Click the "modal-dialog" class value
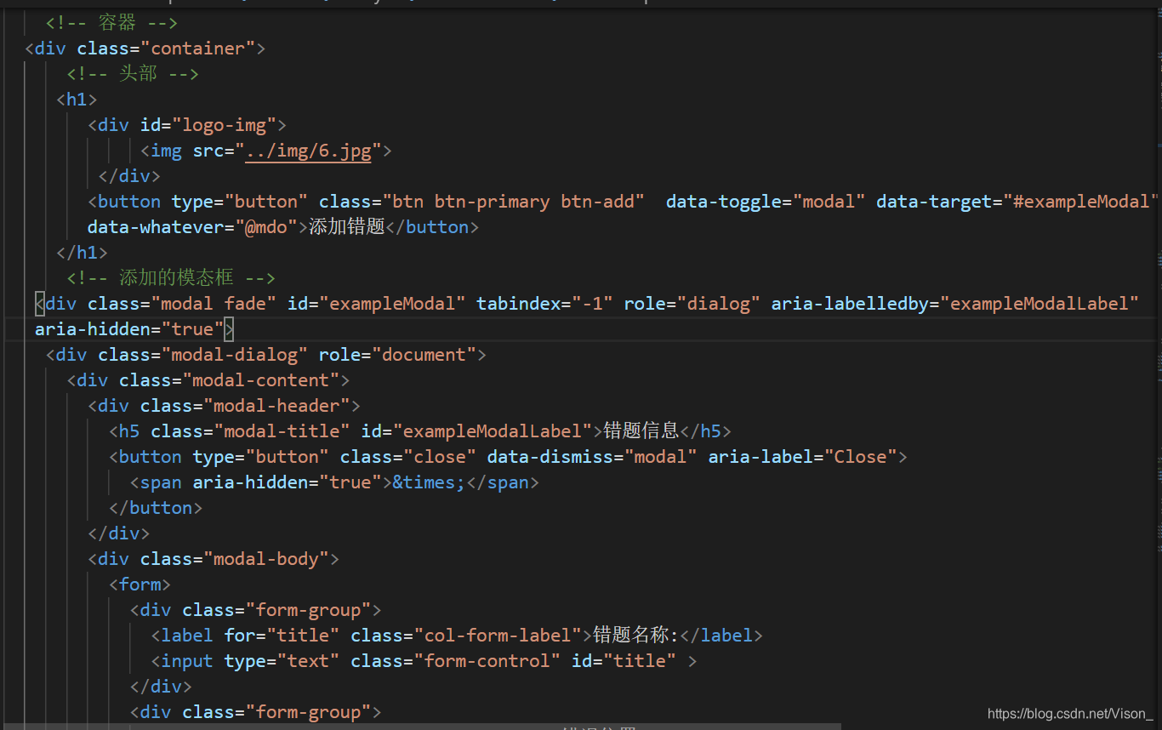1162x730 pixels. [x=235, y=355]
